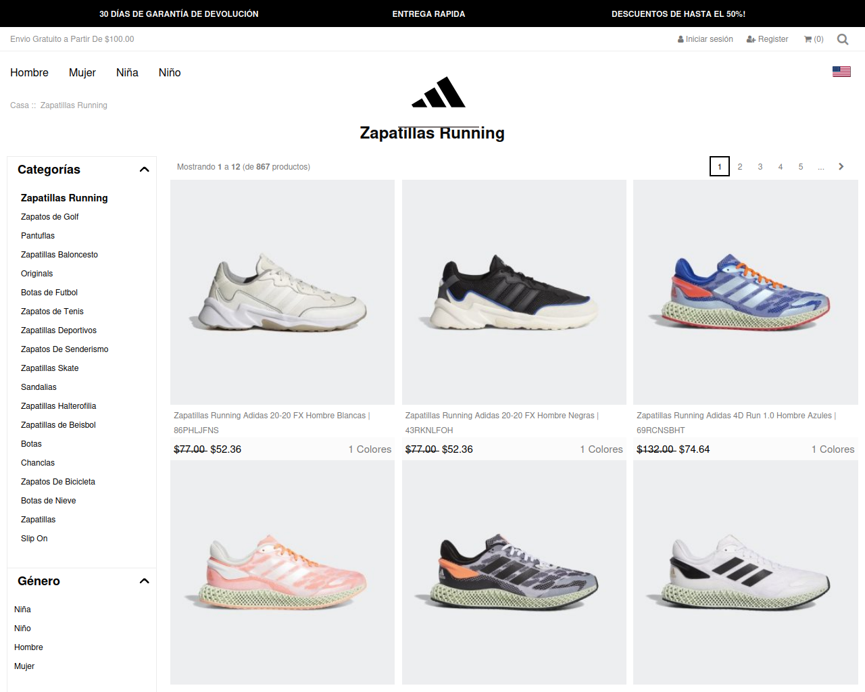Screen dimensions: 865x692
Task: Select Zapatos De Bicicleta category
Action: coord(58,482)
